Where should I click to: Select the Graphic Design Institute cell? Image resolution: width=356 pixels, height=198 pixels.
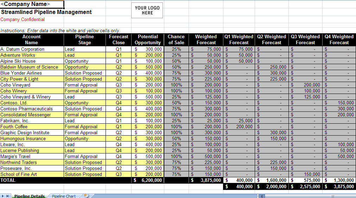[32, 132]
